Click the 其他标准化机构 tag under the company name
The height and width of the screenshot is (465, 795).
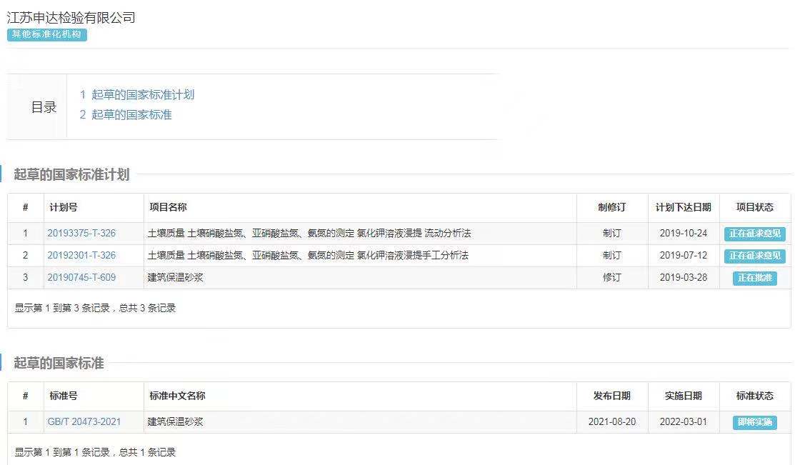coord(47,34)
